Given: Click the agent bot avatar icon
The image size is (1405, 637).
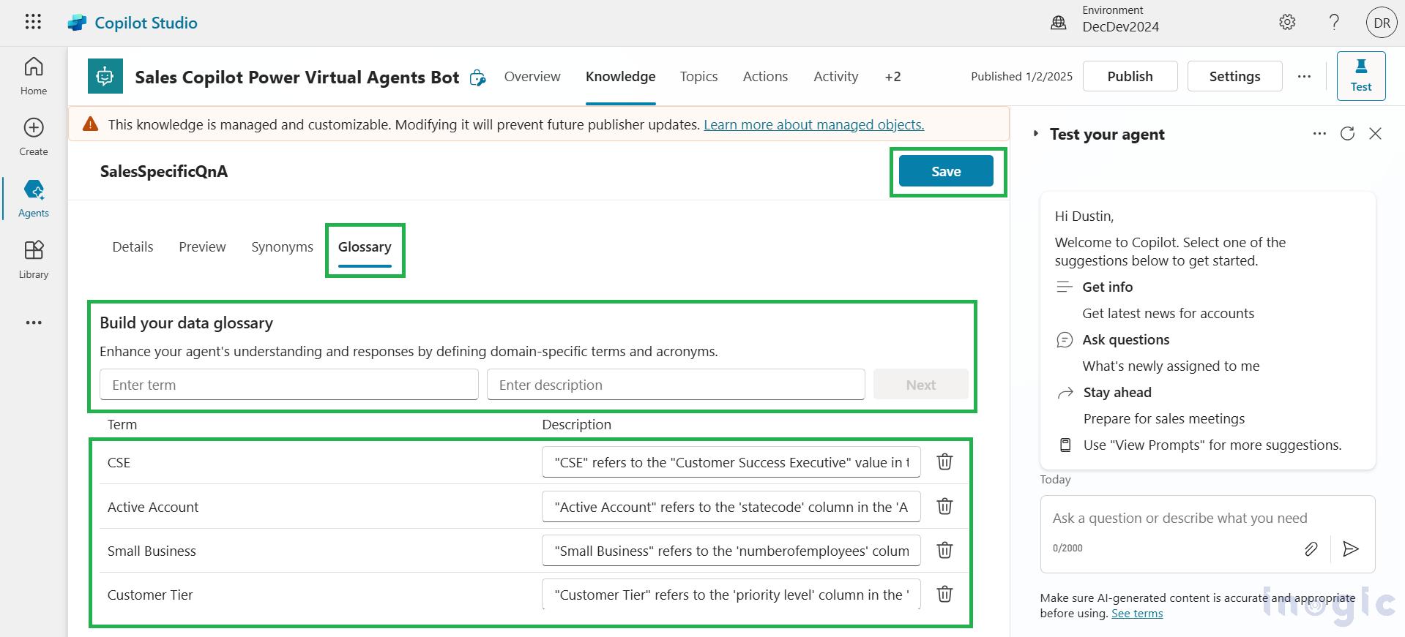Looking at the screenshot, I should pos(105,76).
